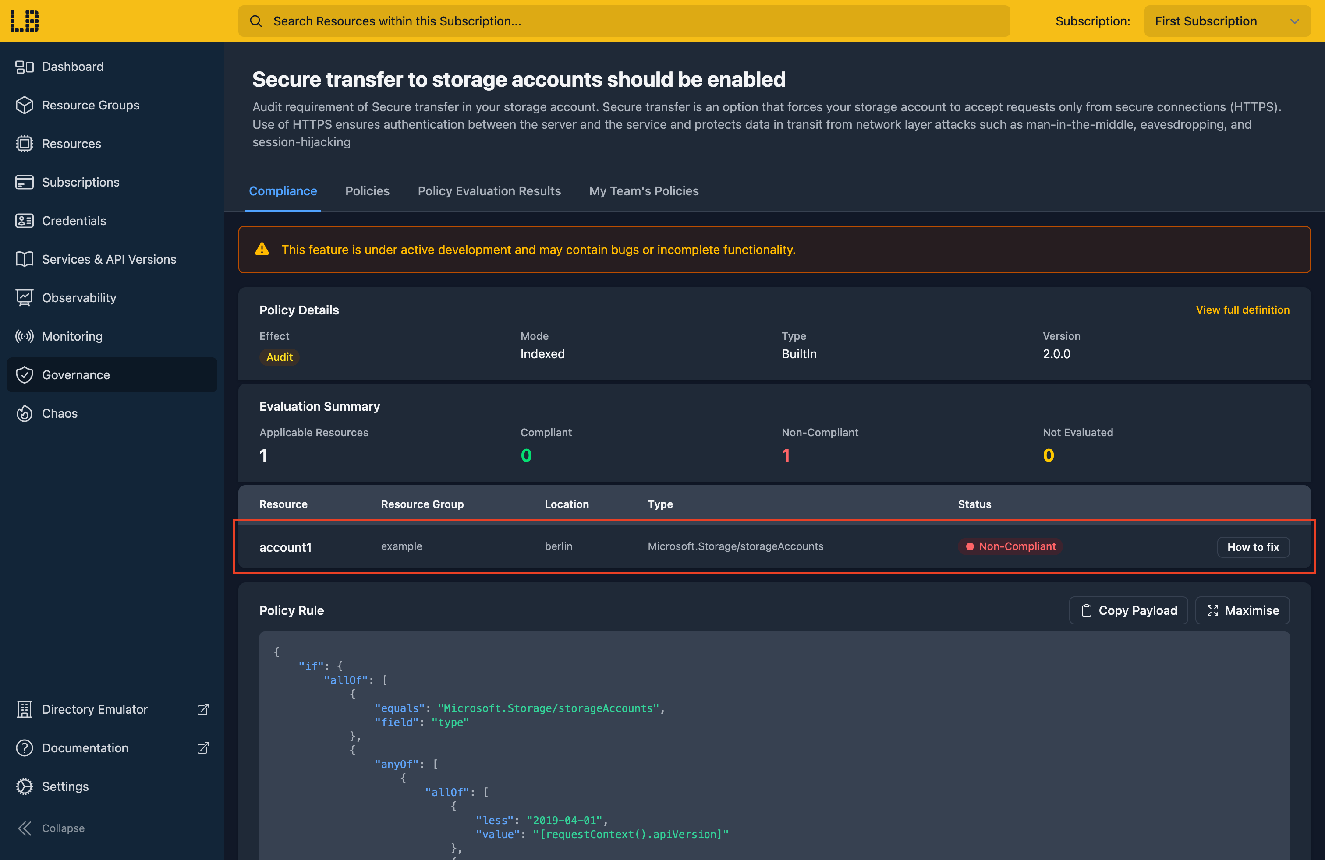Click the Settings gear icon
The width and height of the screenshot is (1325, 860).
click(25, 786)
